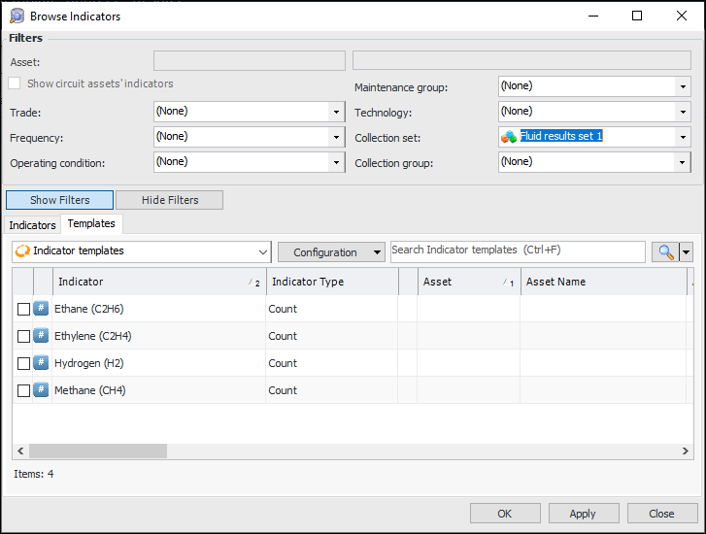Focus the Search Indicator templates field

click(x=517, y=251)
